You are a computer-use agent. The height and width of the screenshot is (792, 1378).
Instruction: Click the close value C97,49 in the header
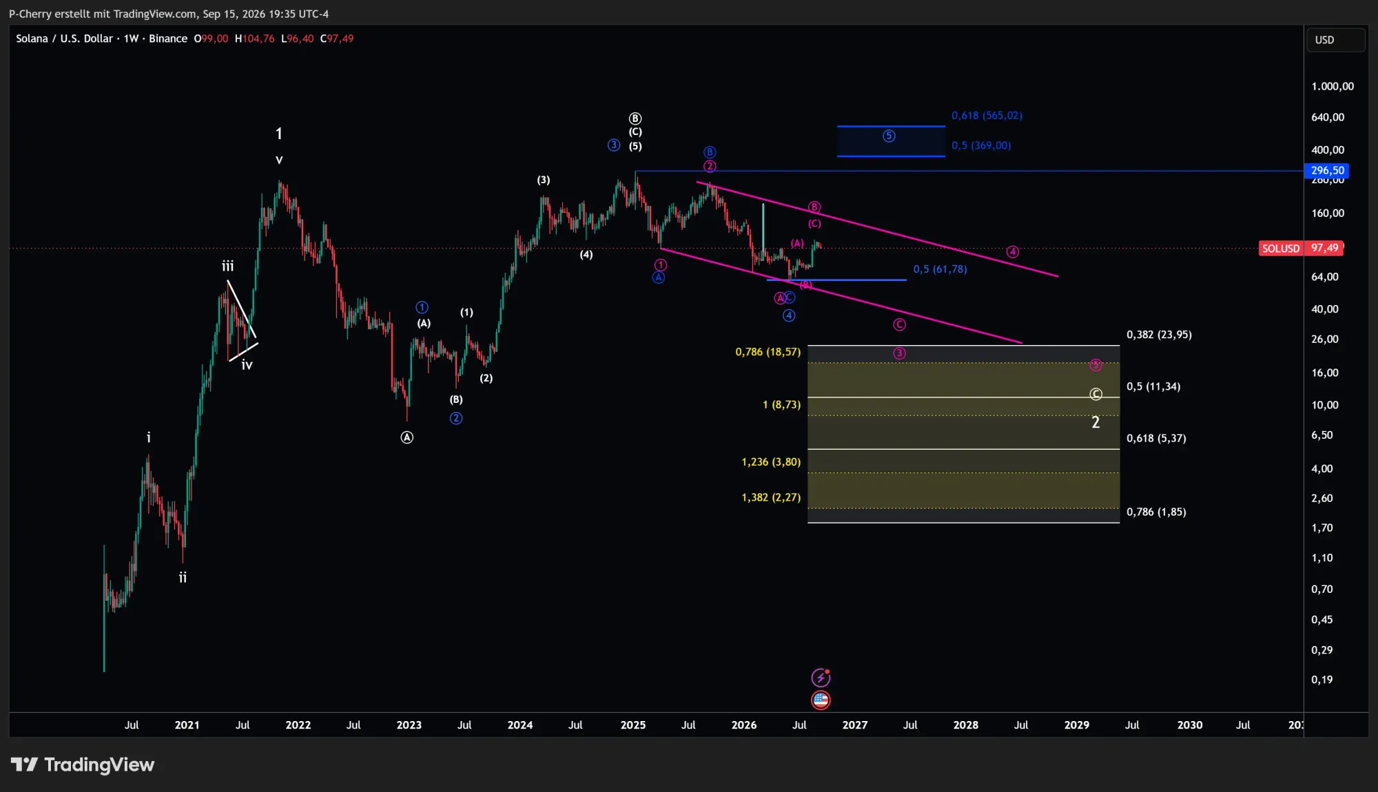click(x=337, y=39)
